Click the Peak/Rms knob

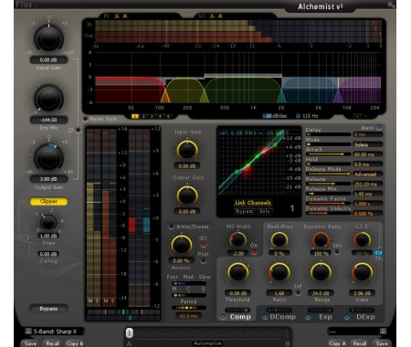pos(279,240)
